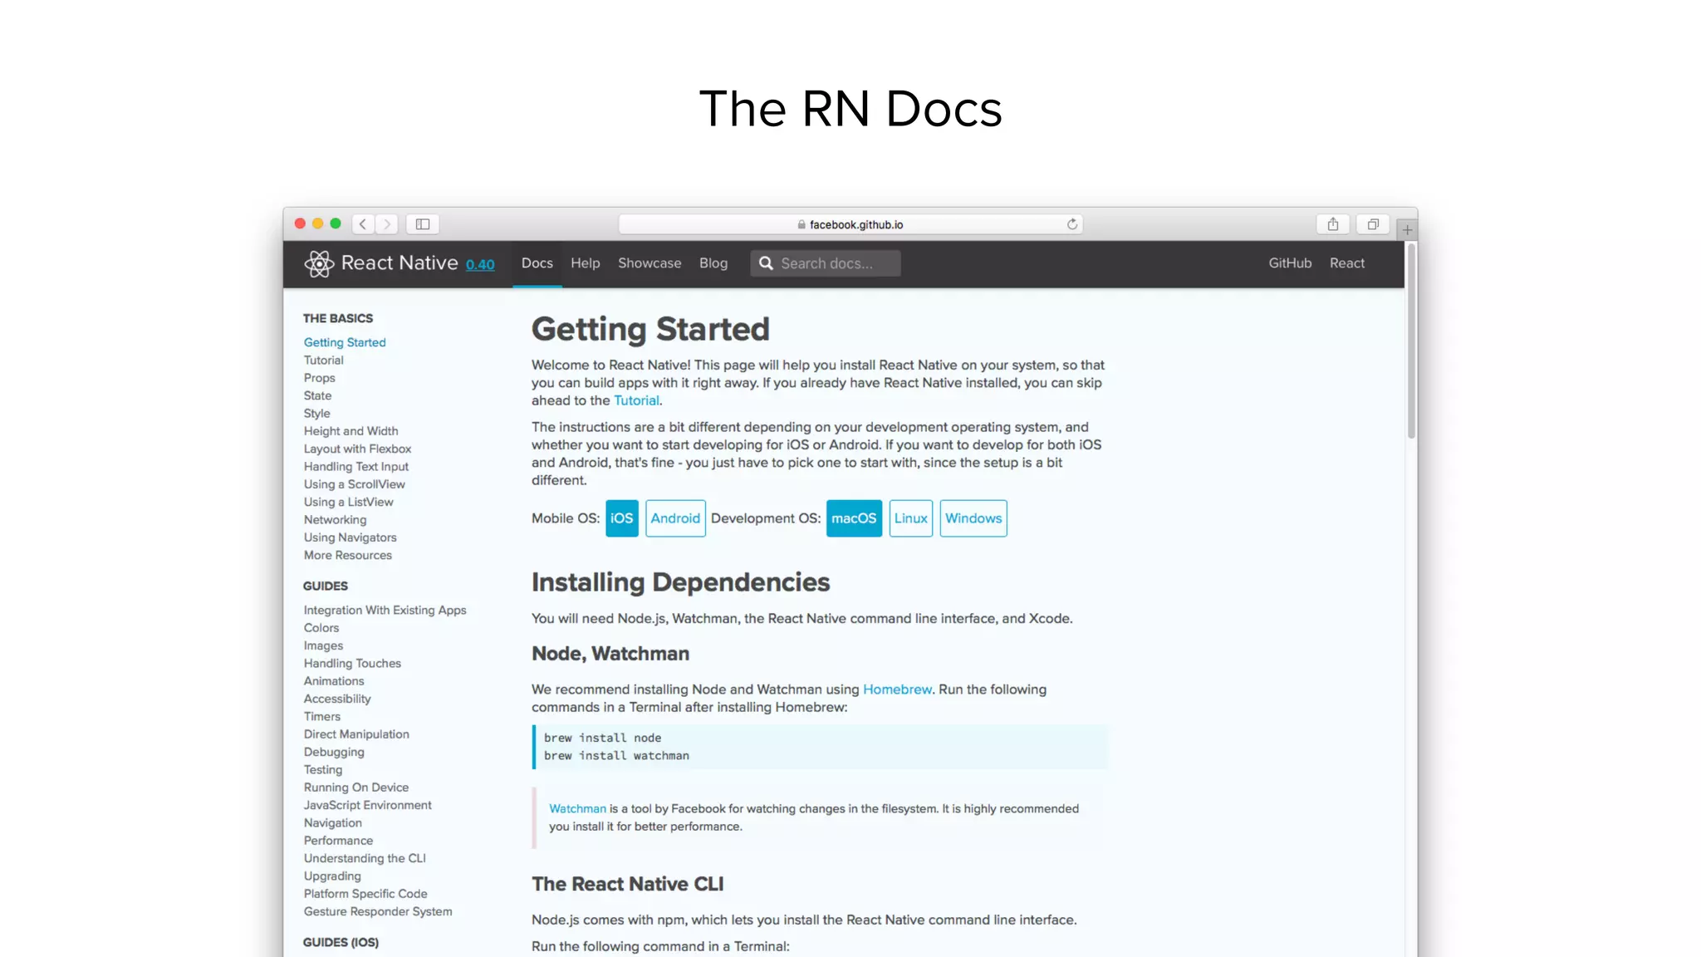Reload the page using the refresh icon
The width and height of the screenshot is (1701, 957).
pos(1072,224)
